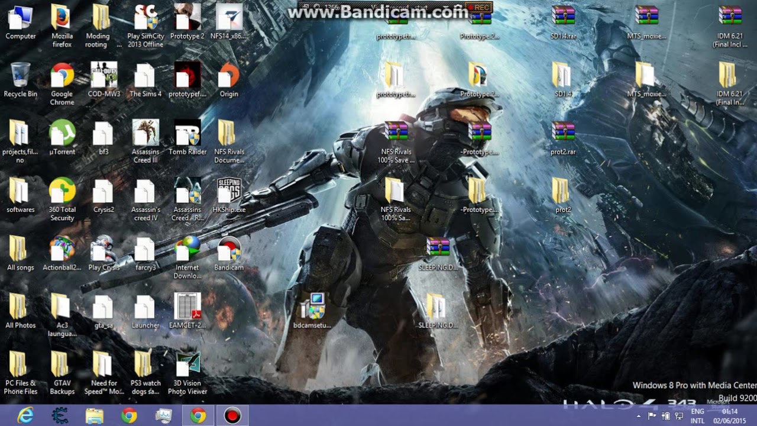Open File Explorer from the taskbar
The width and height of the screenshot is (757, 426).
[95, 416]
